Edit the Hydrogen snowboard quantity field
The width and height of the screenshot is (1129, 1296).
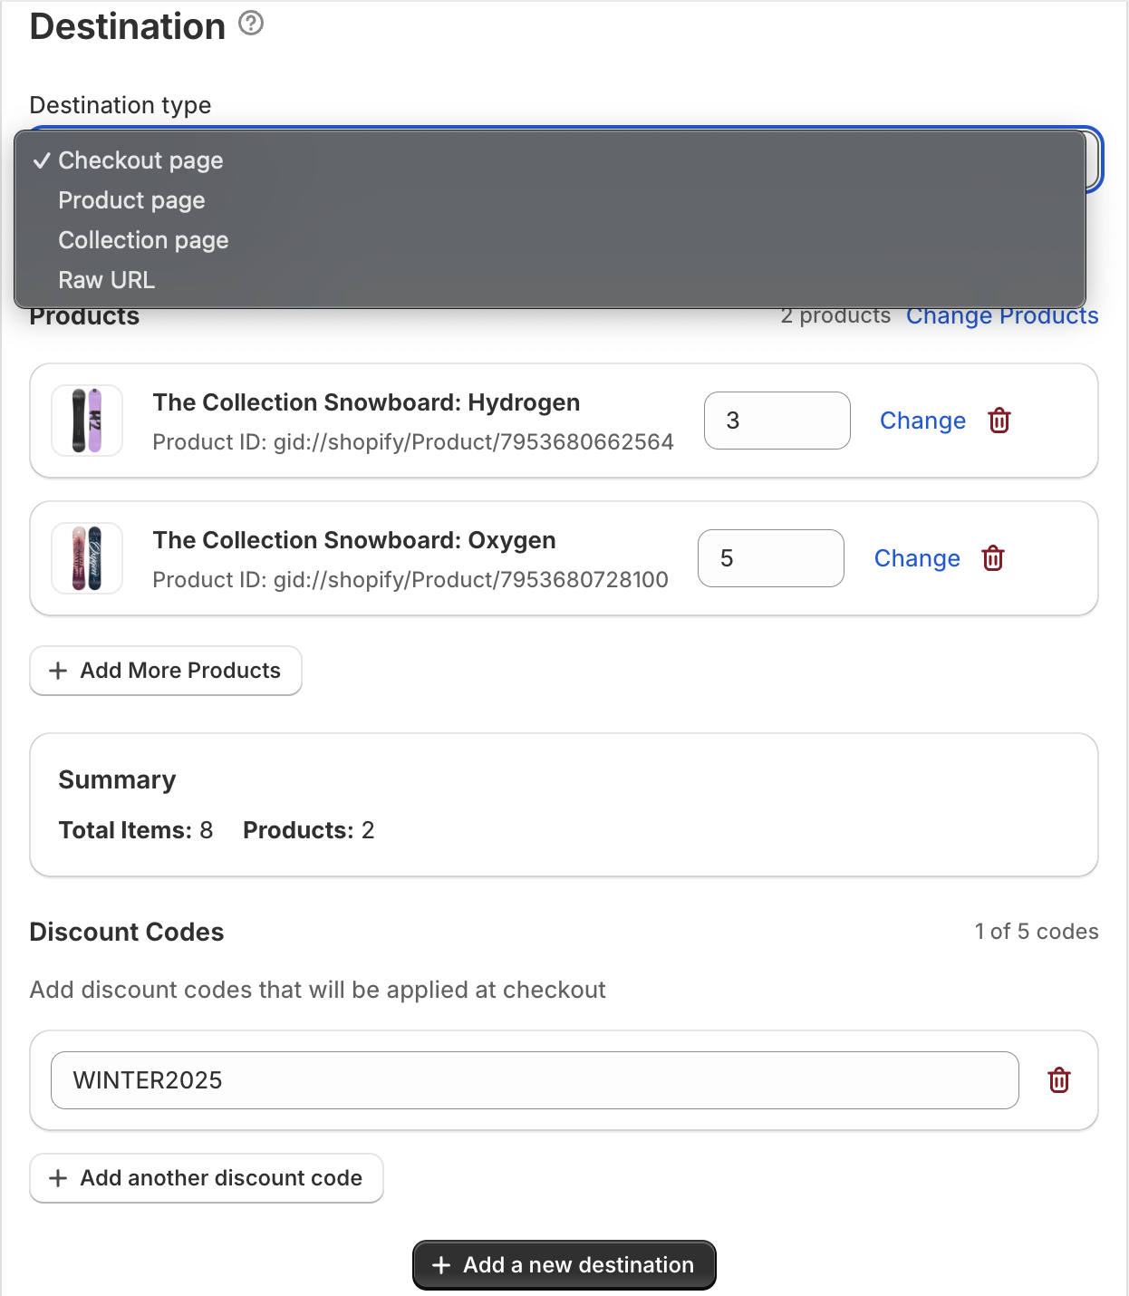click(777, 421)
